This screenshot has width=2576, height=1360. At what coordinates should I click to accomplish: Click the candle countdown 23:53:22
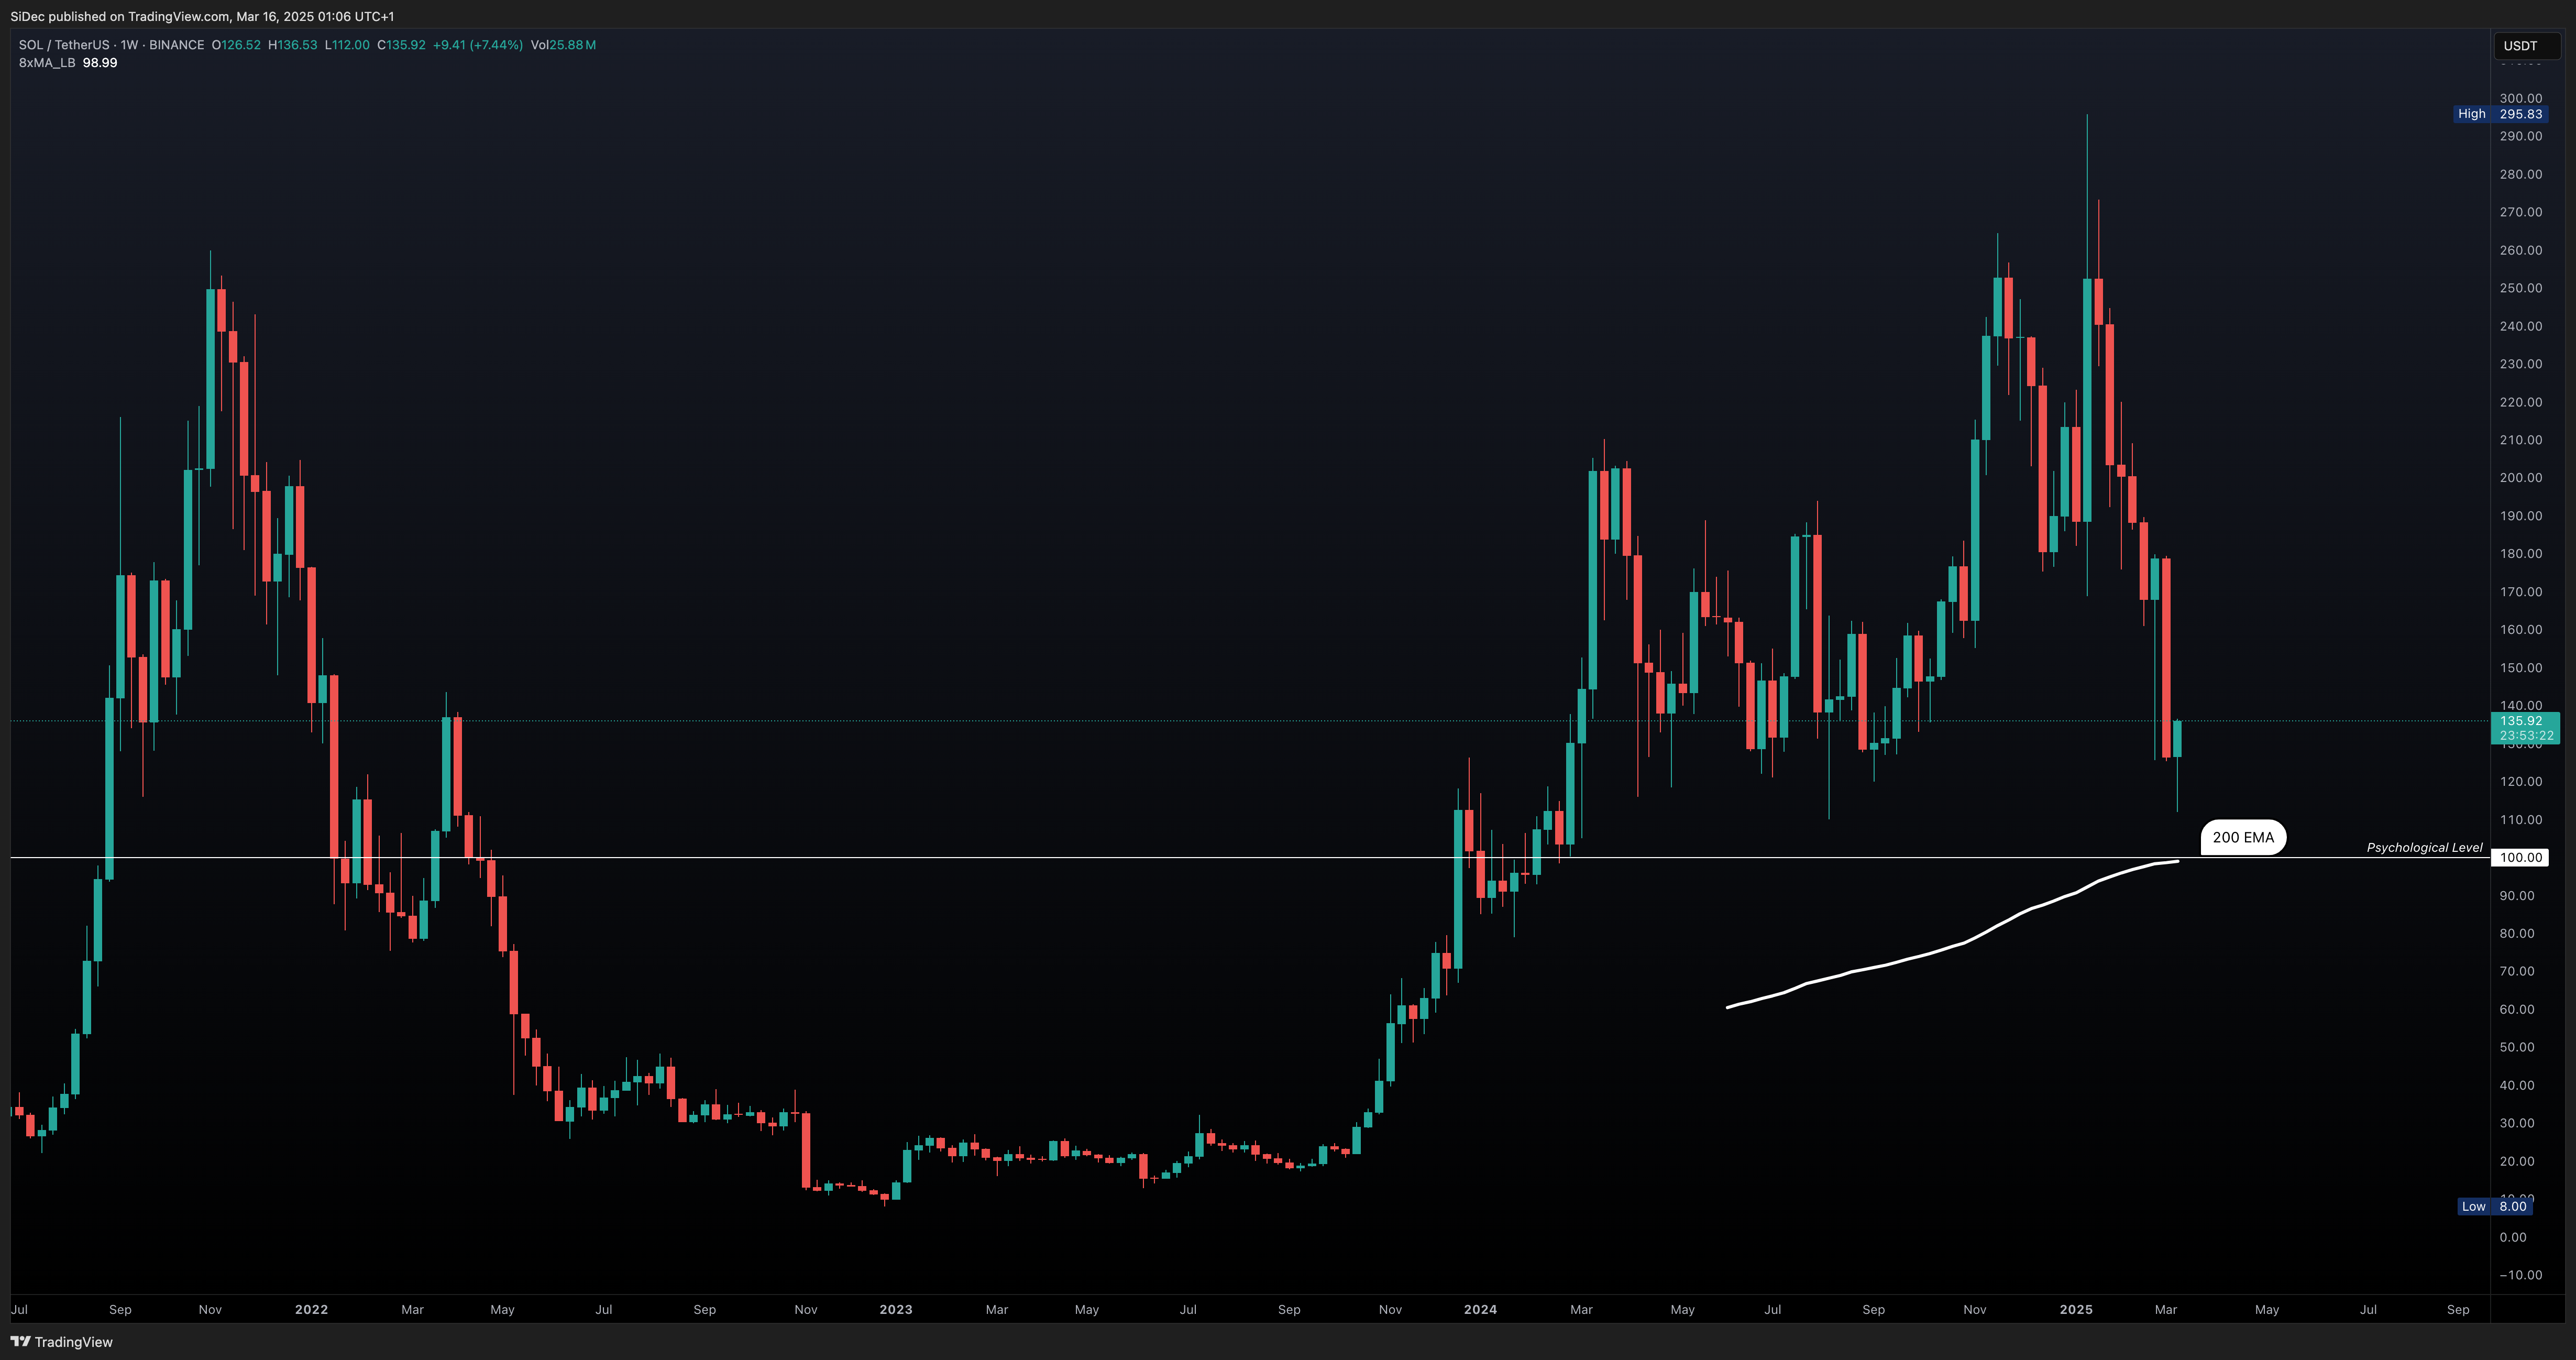[x=2526, y=735]
